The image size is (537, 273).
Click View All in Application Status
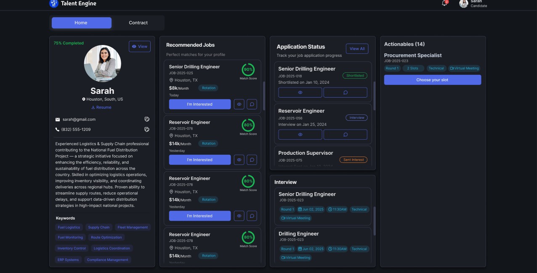pos(357,49)
